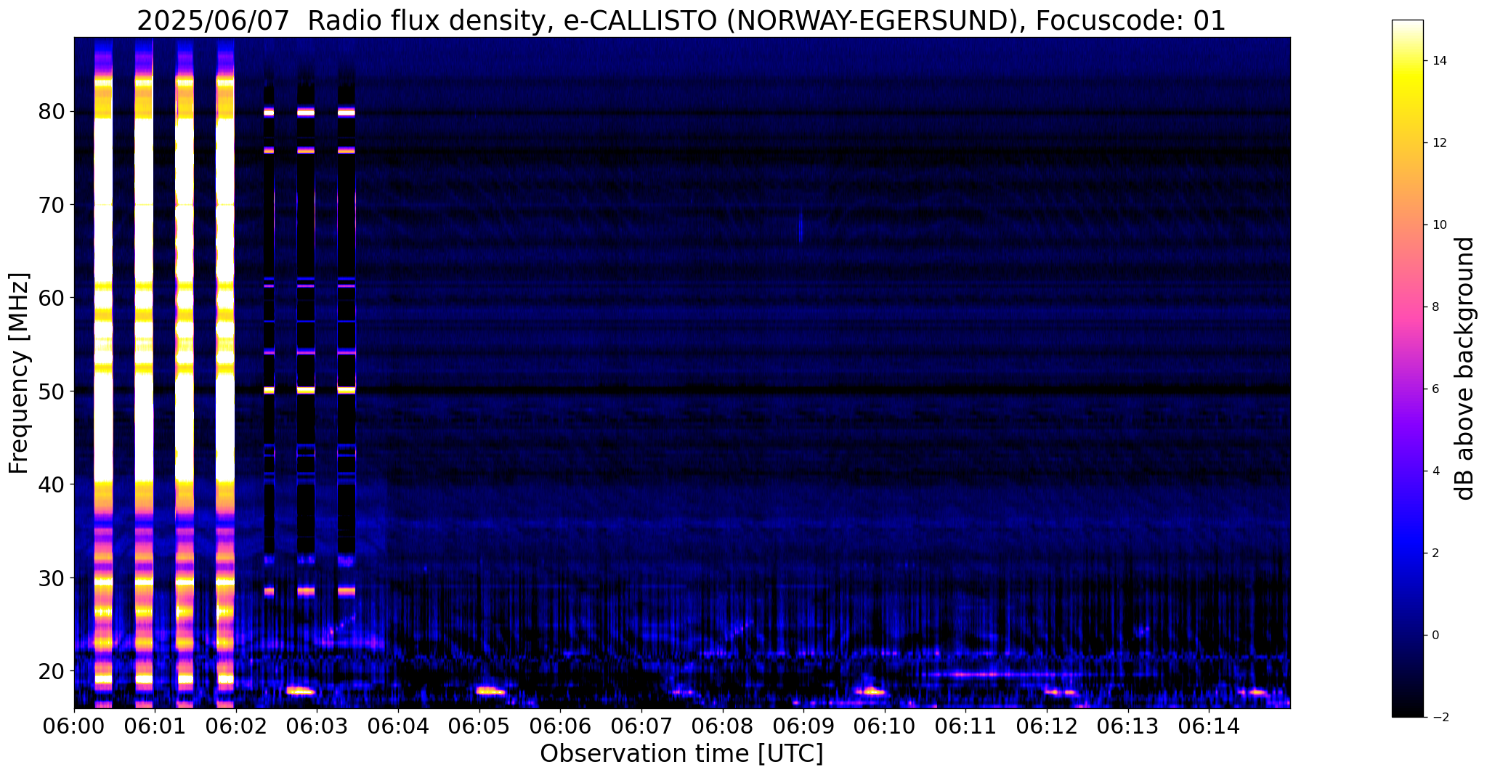The width and height of the screenshot is (1487, 775).
Task: Click the 20 MHz frequency tick label
Action: click(x=52, y=670)
